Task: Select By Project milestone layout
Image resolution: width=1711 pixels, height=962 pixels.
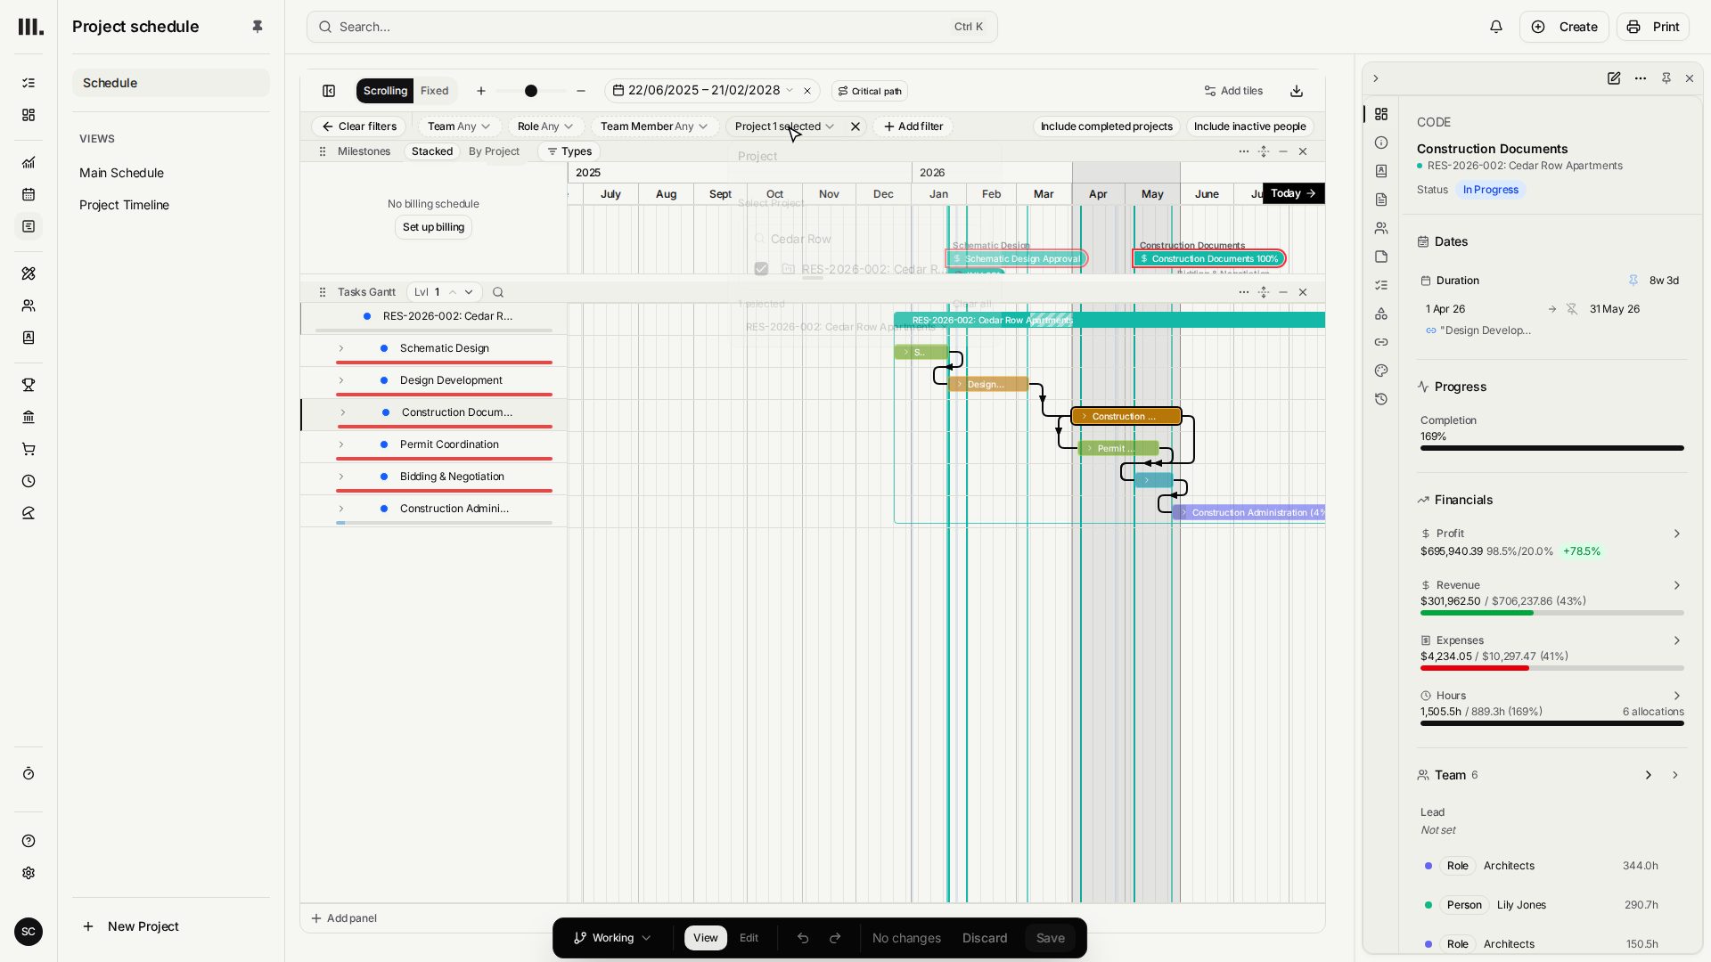Action: click(494, 151)
